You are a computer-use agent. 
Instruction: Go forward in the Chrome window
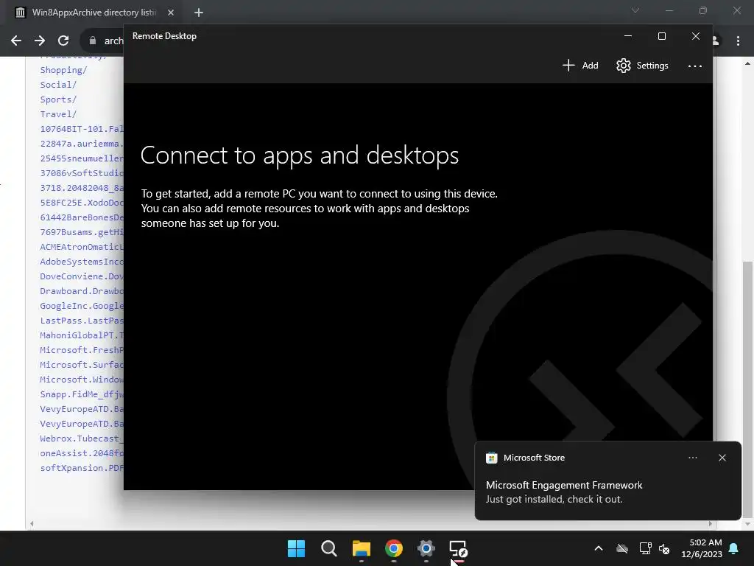pos(40,41)
